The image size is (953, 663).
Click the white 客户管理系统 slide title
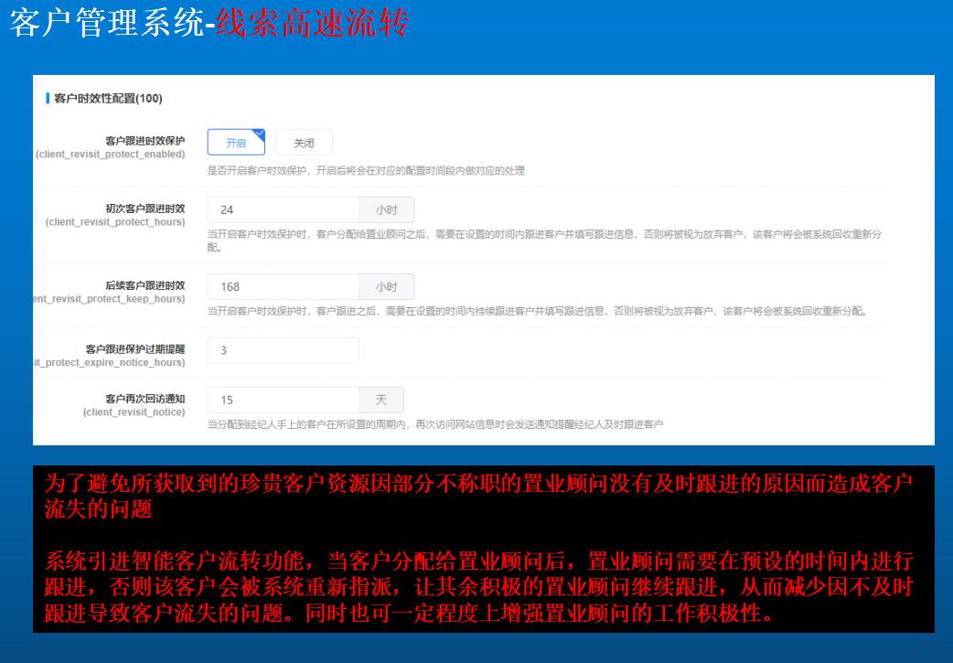click(x=106, y=24)
